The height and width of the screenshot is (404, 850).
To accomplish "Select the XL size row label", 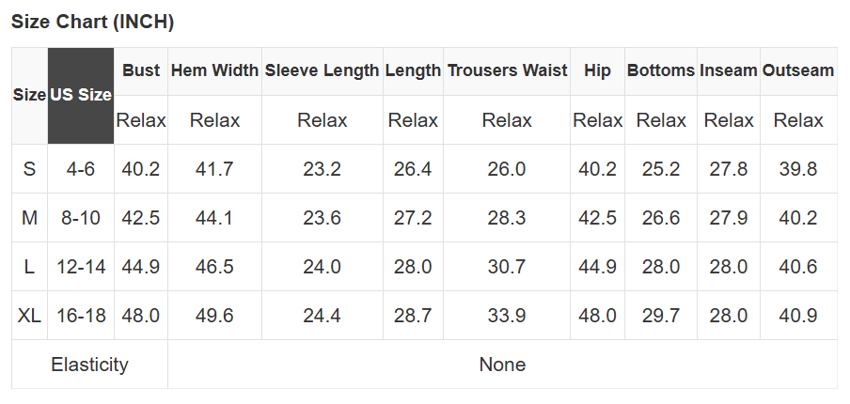I will click(x=29, y=316).
